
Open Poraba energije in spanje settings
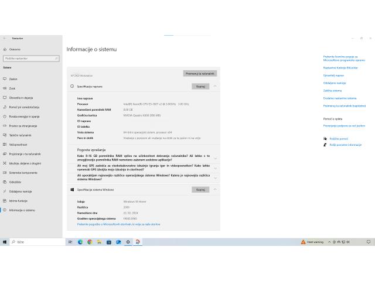pyautogui.click(x=24, y=116)
